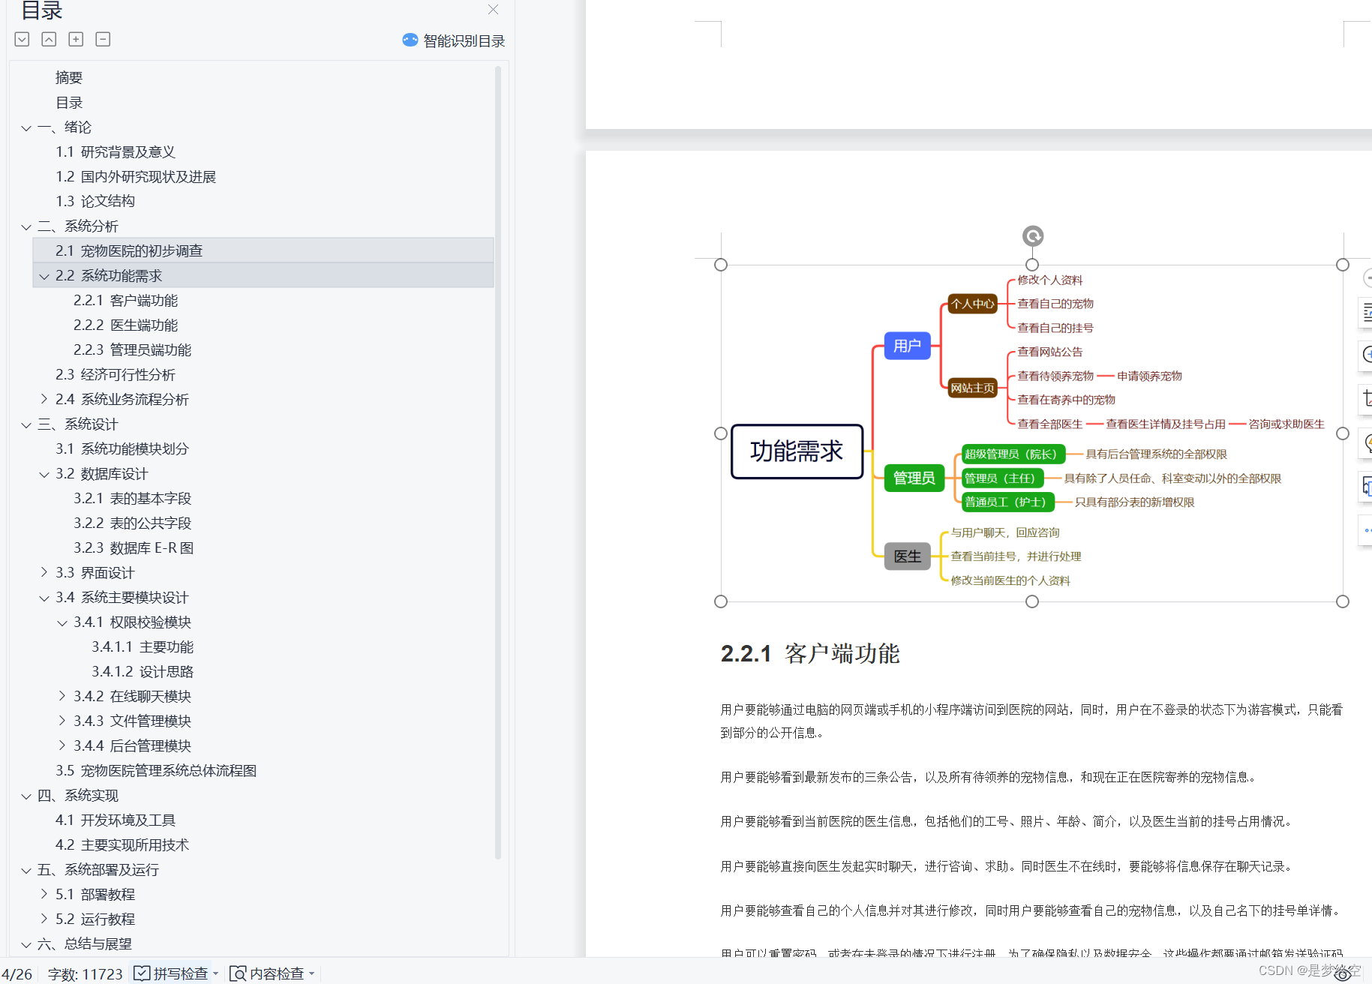Jump to 4.2 主要实现所用技术
The height and width of the screenshot is (984, 1372).
(122, 844)
